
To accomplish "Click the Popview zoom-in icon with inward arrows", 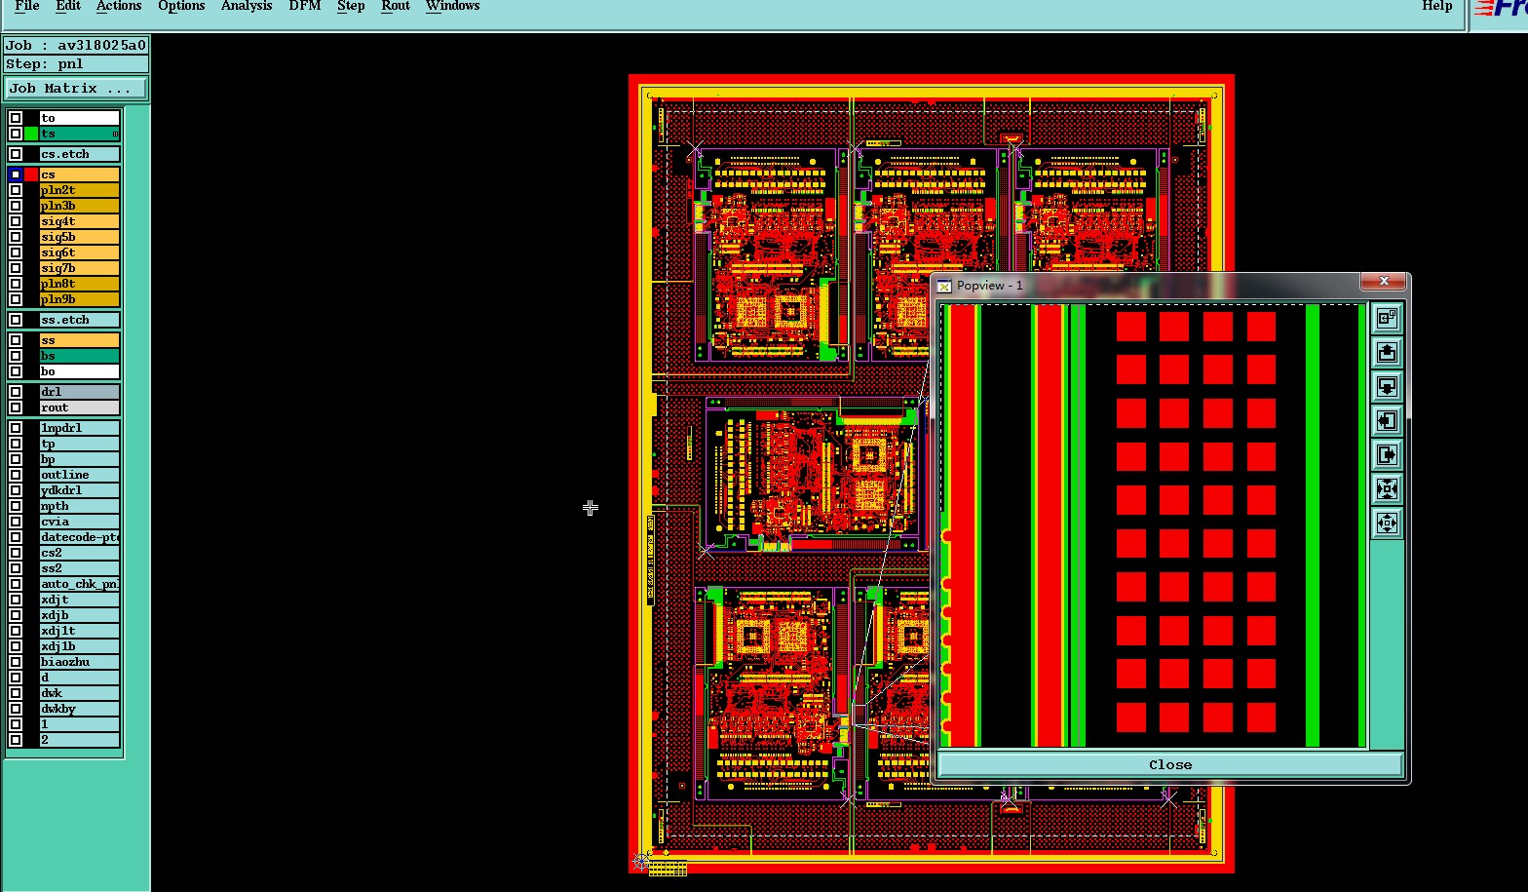I will click(1387, 488).
